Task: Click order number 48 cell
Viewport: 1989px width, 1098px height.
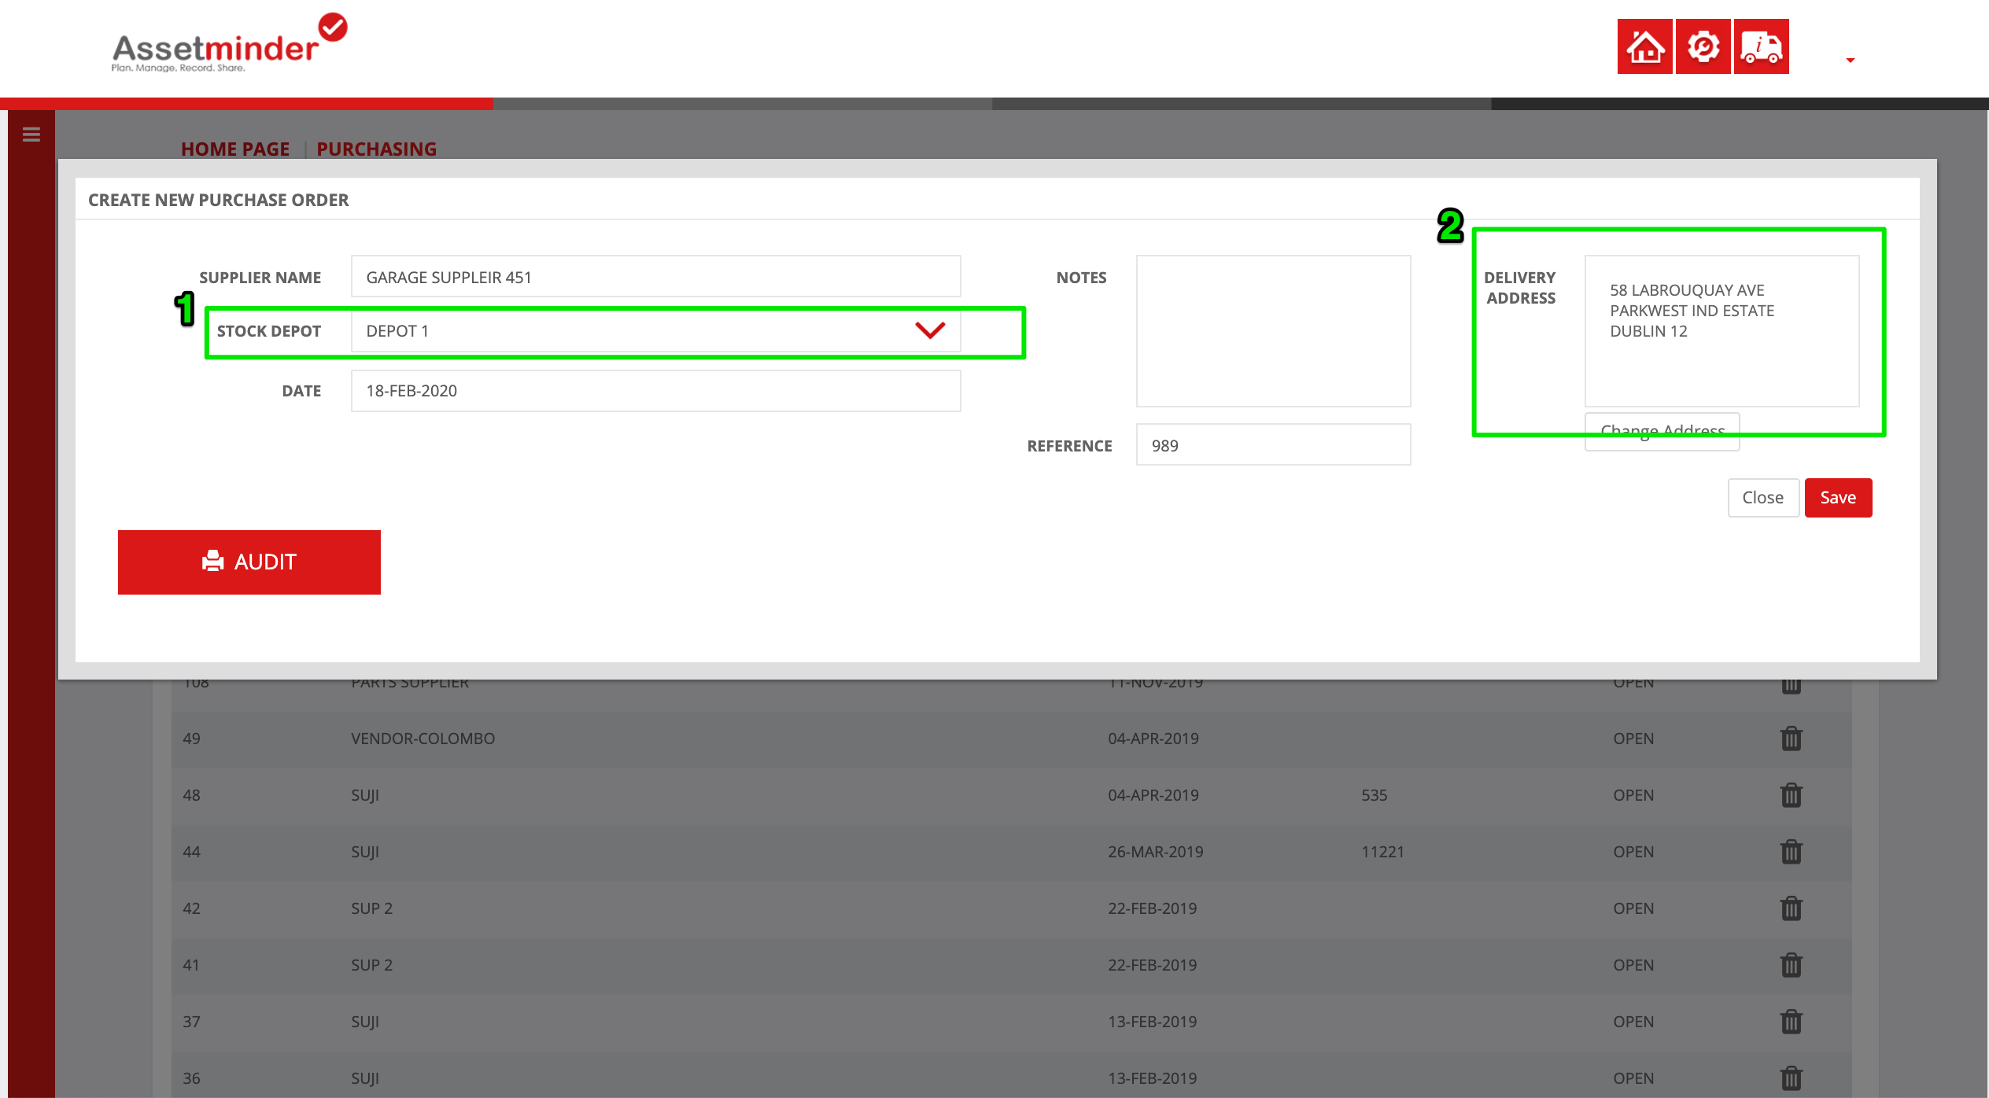Action: (x=191, y=795)
